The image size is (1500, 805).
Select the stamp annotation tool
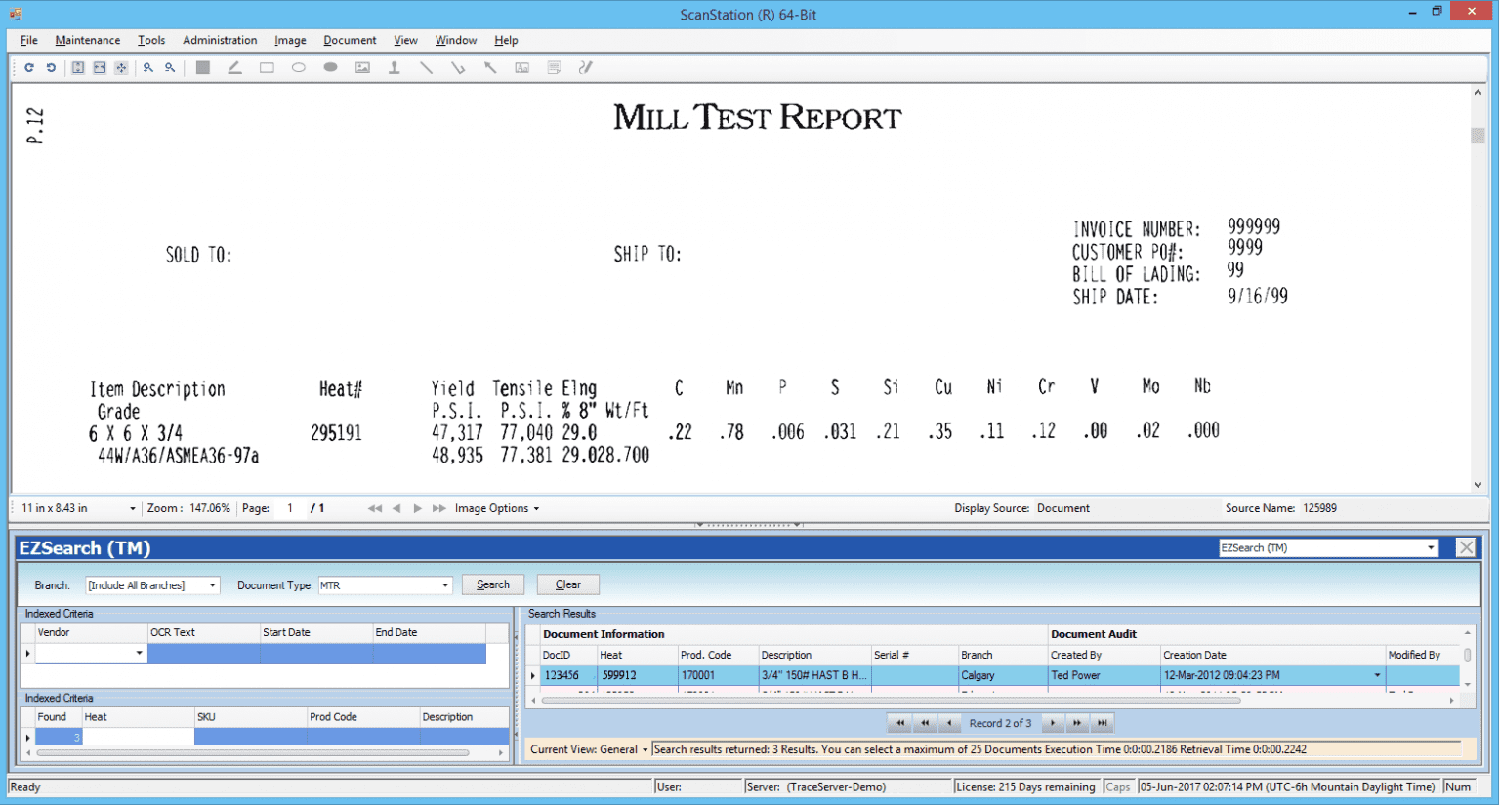(x=395, y=67)
